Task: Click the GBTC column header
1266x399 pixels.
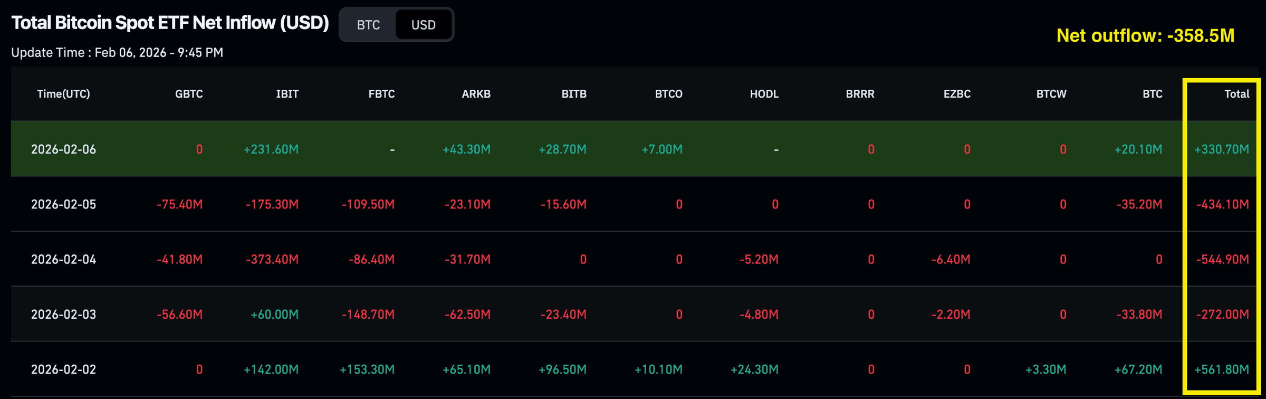Action: click(188, 94)
